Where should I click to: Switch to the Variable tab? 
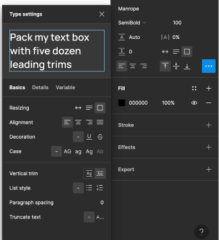click(x=65, y=88)
